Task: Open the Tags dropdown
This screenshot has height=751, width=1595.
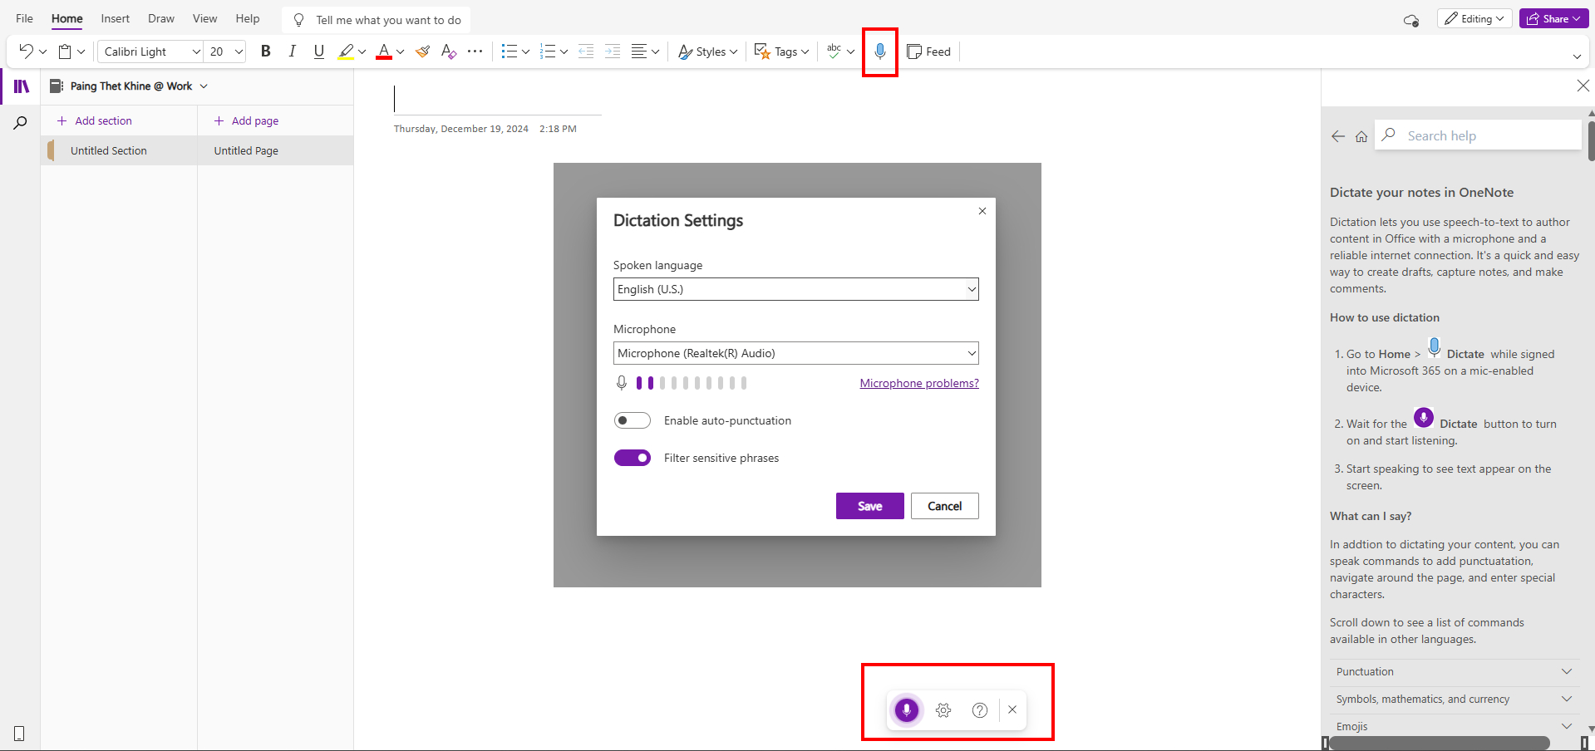Action: point(781,52)
